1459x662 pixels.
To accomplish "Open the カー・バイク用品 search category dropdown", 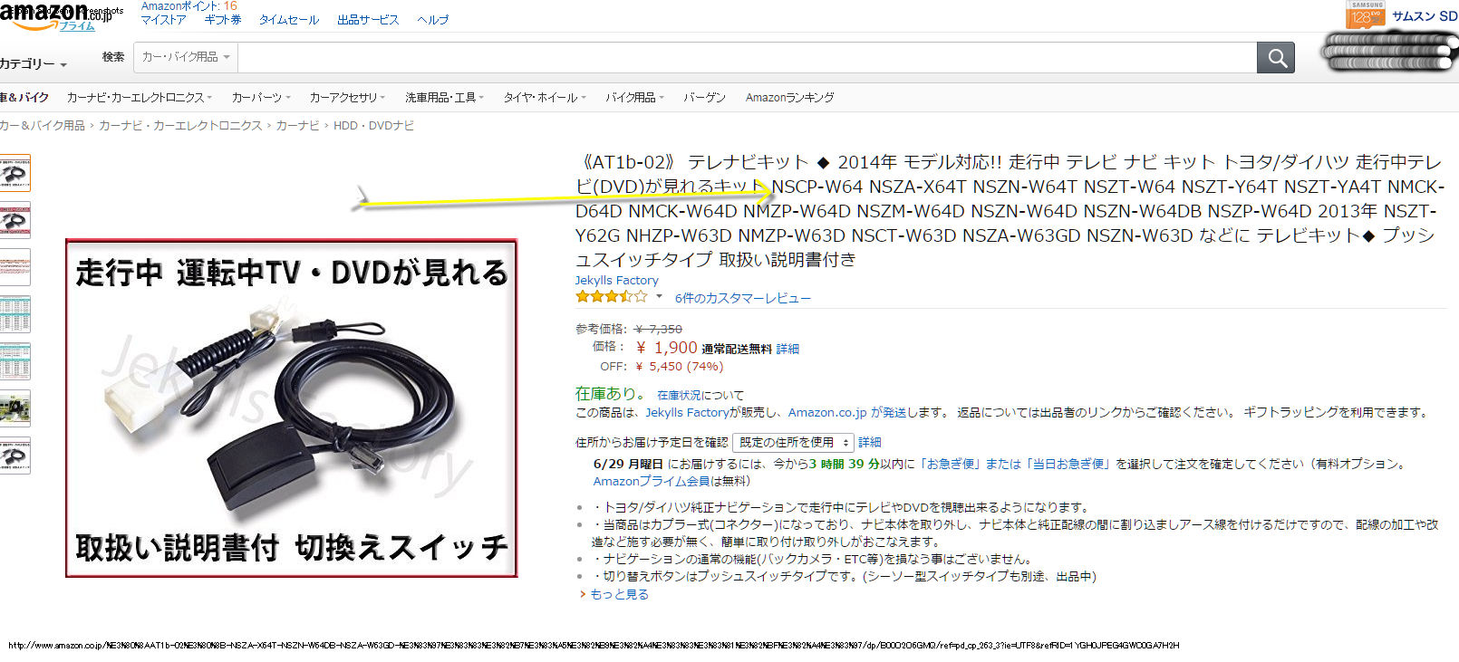I will 185,57.
